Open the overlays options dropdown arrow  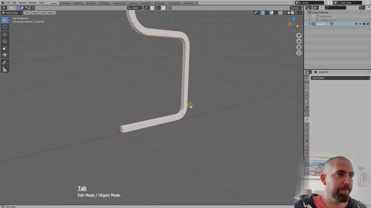276,13
